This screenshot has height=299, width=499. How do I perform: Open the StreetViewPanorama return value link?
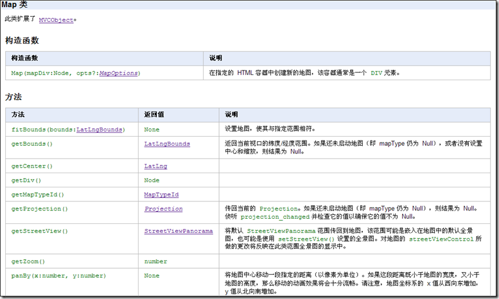[x=179, y=231]
